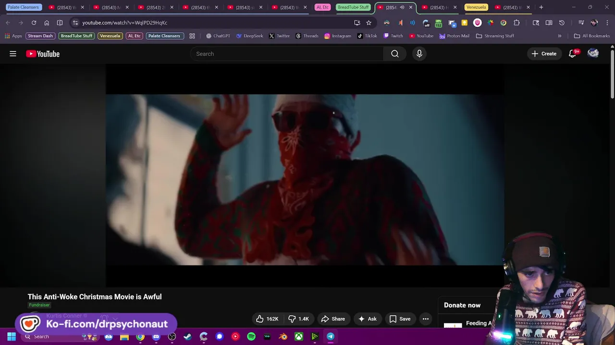
Task: Open AI, Etc bookmark group
Action: point(134,36)
